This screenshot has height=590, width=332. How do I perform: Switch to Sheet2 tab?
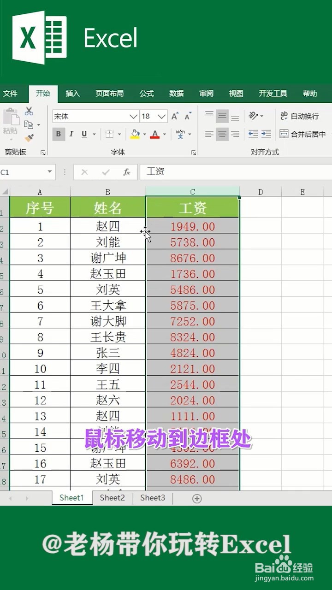(113, 498)
